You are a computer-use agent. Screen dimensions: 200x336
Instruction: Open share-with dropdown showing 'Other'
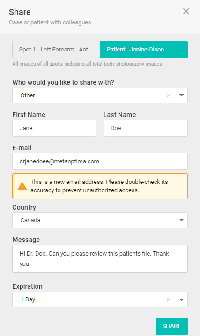click(100, 95)
